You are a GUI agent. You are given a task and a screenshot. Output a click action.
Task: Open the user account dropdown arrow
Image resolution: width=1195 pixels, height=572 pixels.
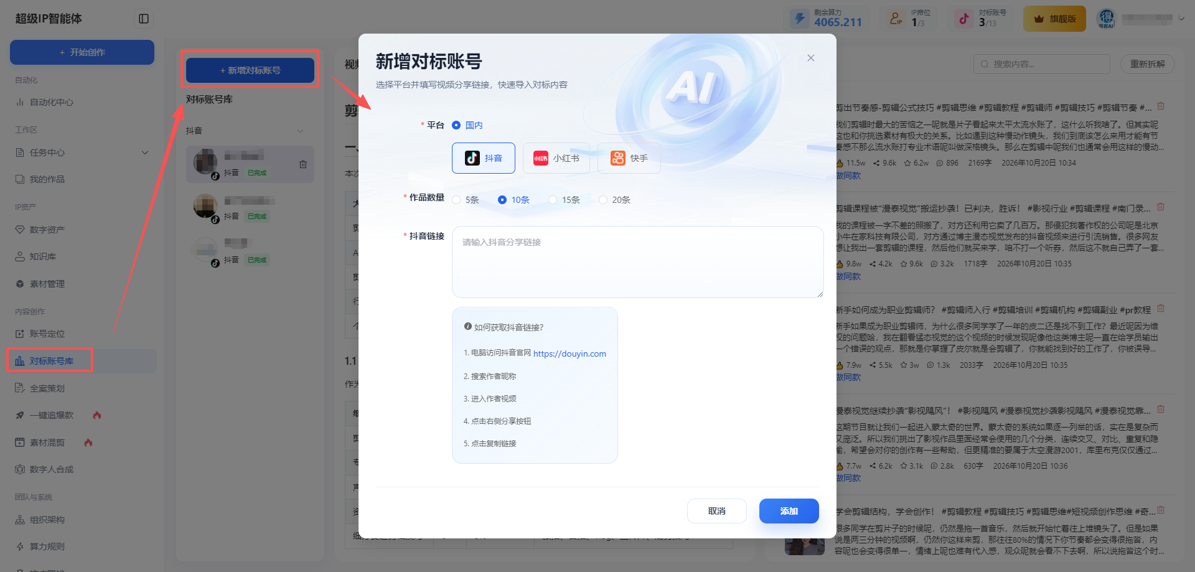click(x=1181, y=19)
